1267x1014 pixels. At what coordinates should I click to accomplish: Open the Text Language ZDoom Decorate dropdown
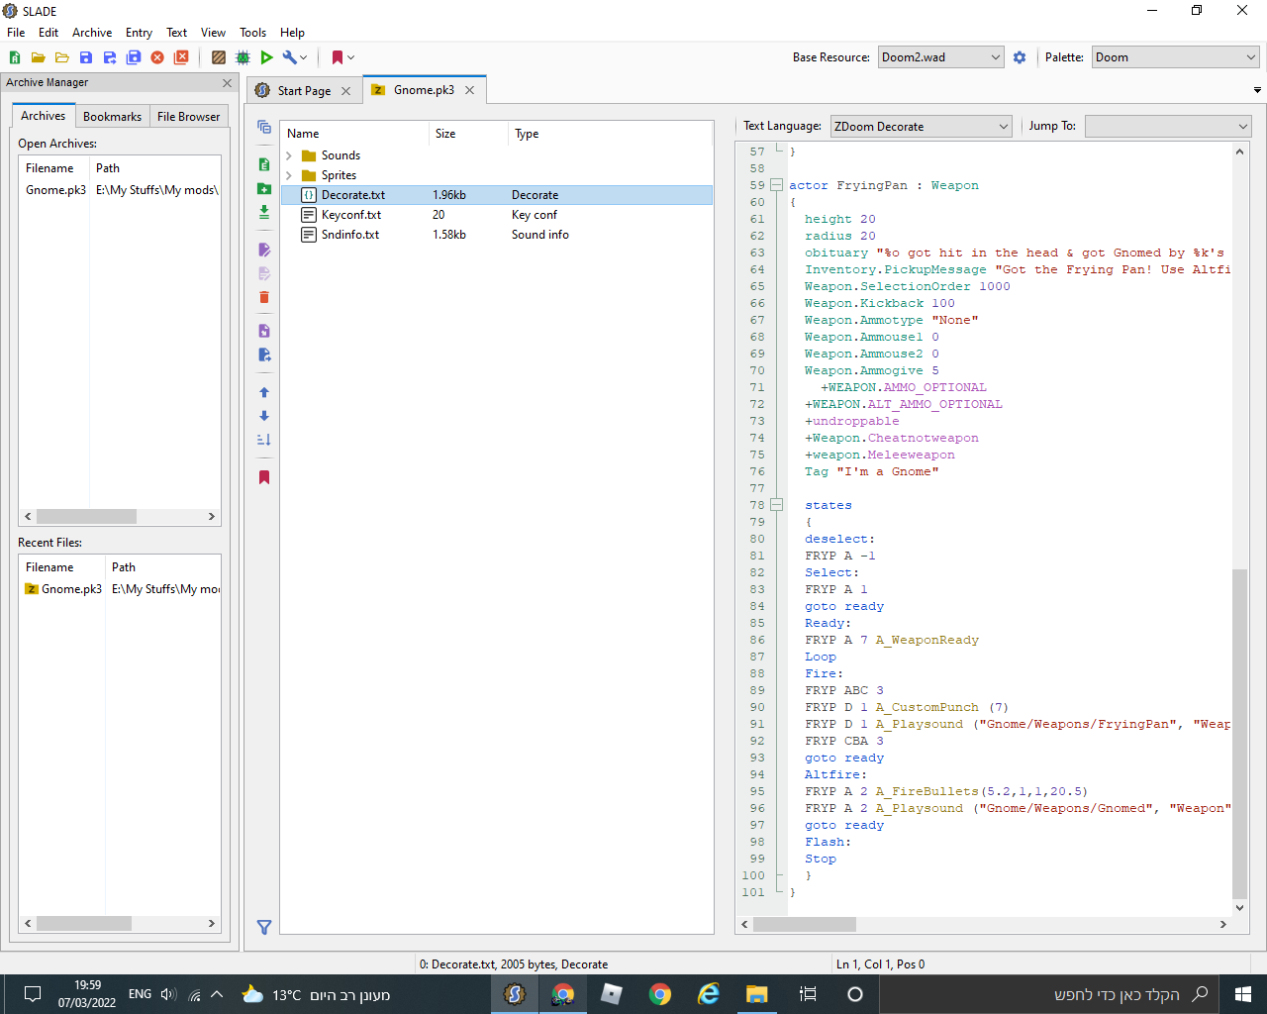[922, 127]
